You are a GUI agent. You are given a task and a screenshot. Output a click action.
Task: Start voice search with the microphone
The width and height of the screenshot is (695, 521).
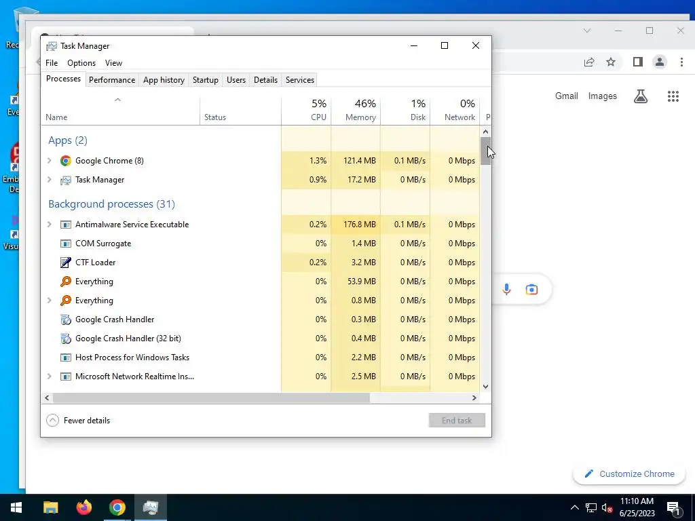(506, 290)
